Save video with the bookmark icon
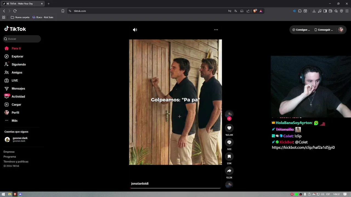 229,156
